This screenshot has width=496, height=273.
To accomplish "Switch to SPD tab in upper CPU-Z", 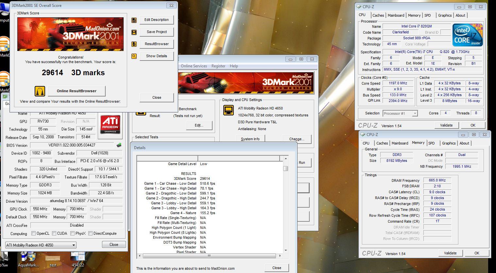I will point(428,15).
